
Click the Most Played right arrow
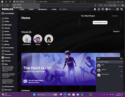click(121, 22)
